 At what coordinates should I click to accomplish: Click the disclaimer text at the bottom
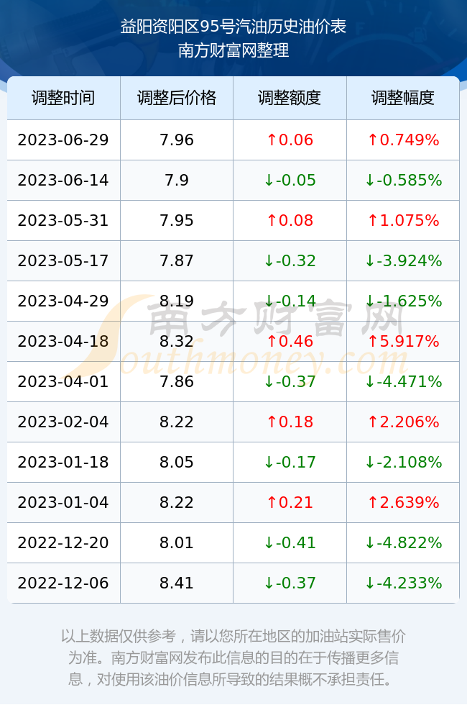(x=233, y=658)
